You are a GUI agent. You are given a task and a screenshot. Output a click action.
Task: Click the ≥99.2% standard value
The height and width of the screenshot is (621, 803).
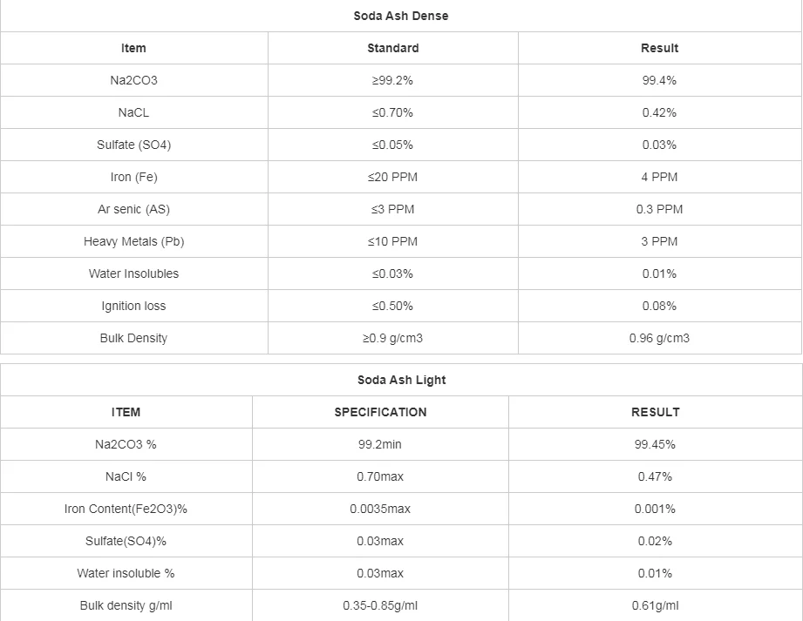pos(392,80)
